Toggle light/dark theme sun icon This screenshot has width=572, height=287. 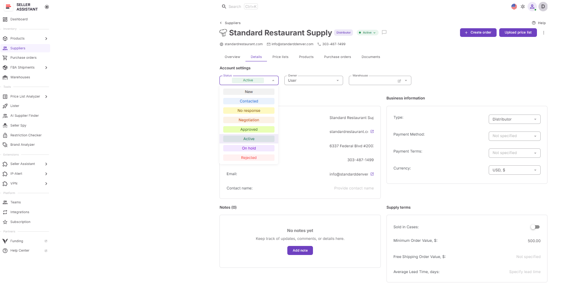523,6
